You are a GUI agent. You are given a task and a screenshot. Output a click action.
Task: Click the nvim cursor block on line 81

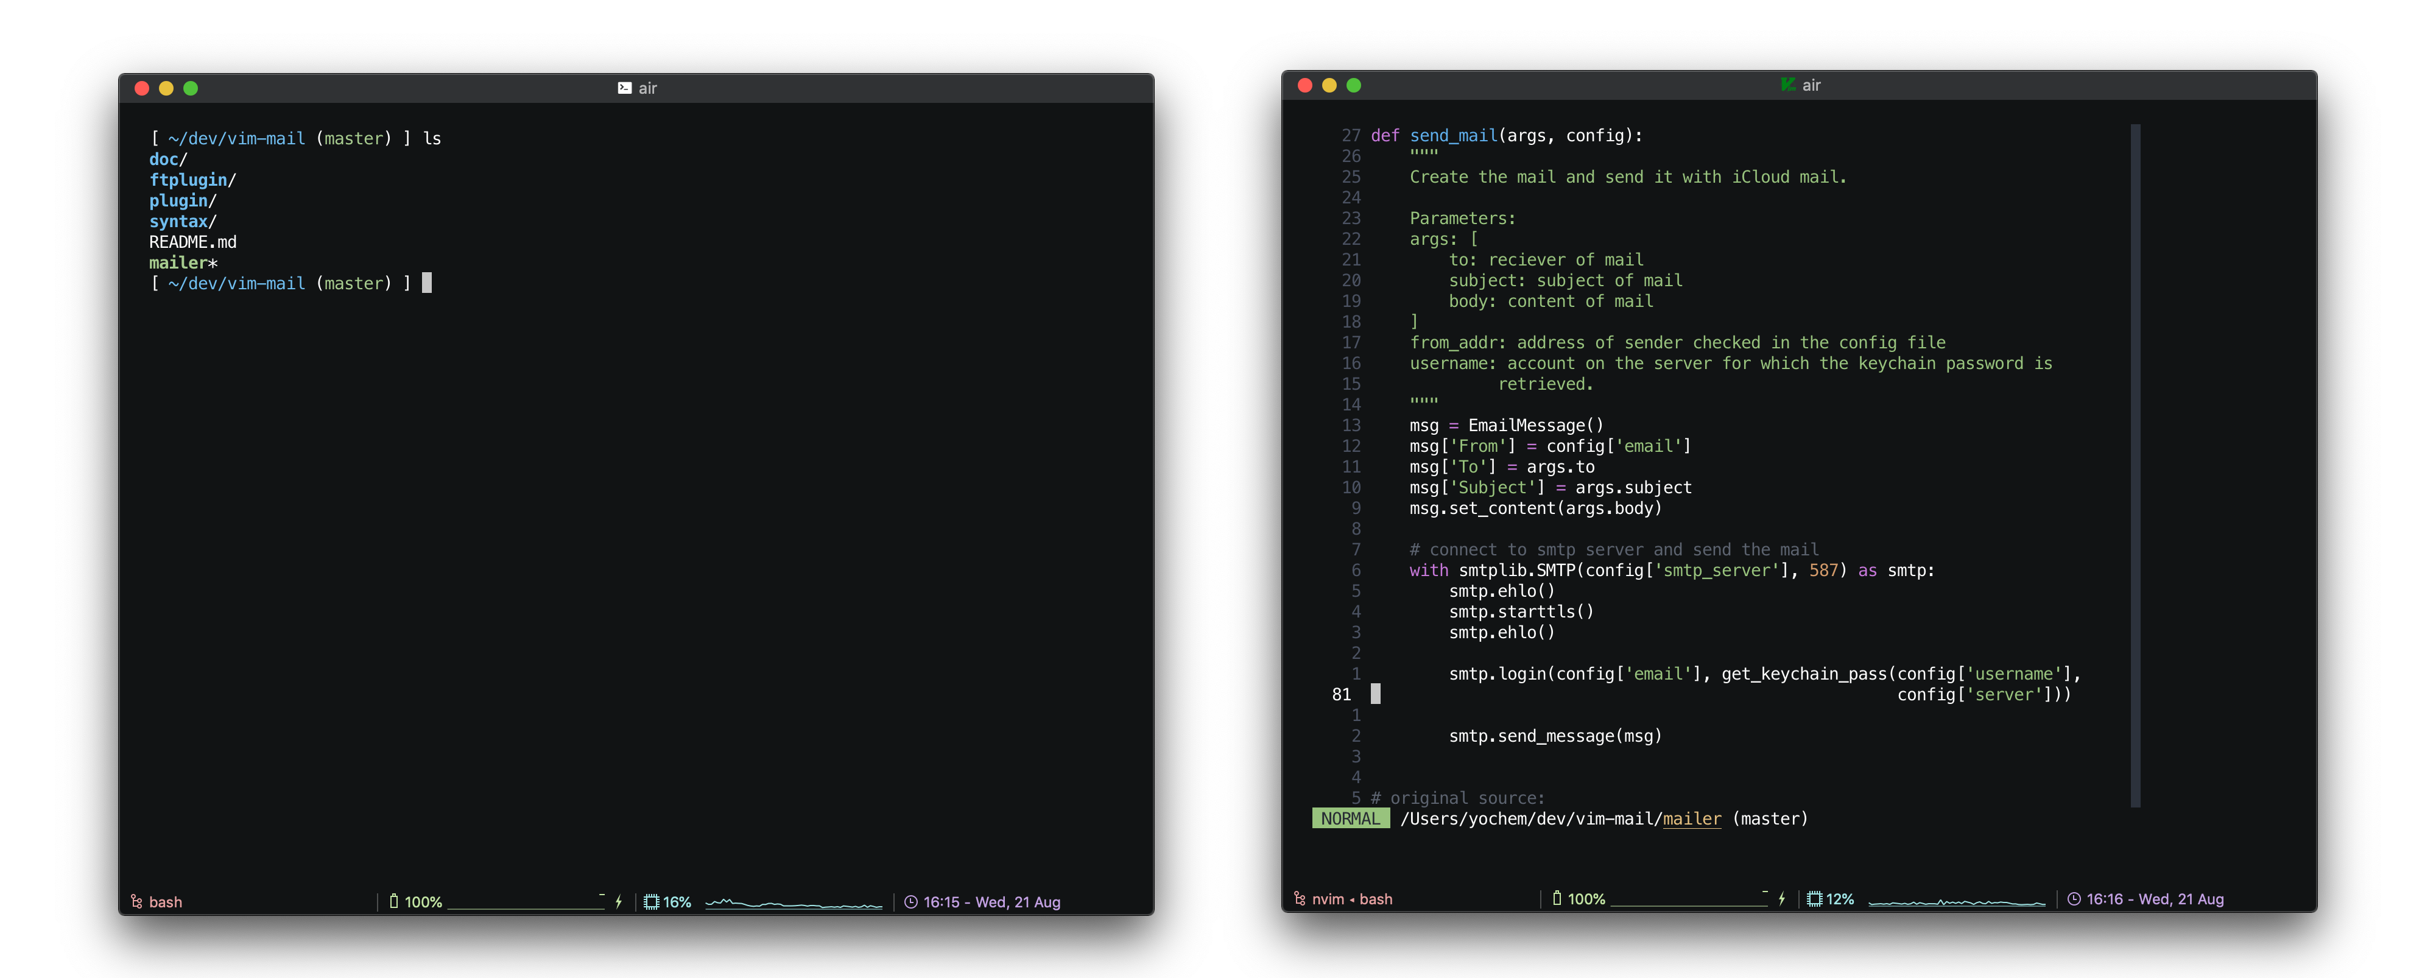pyautogui.click(x=1375, y=694)
